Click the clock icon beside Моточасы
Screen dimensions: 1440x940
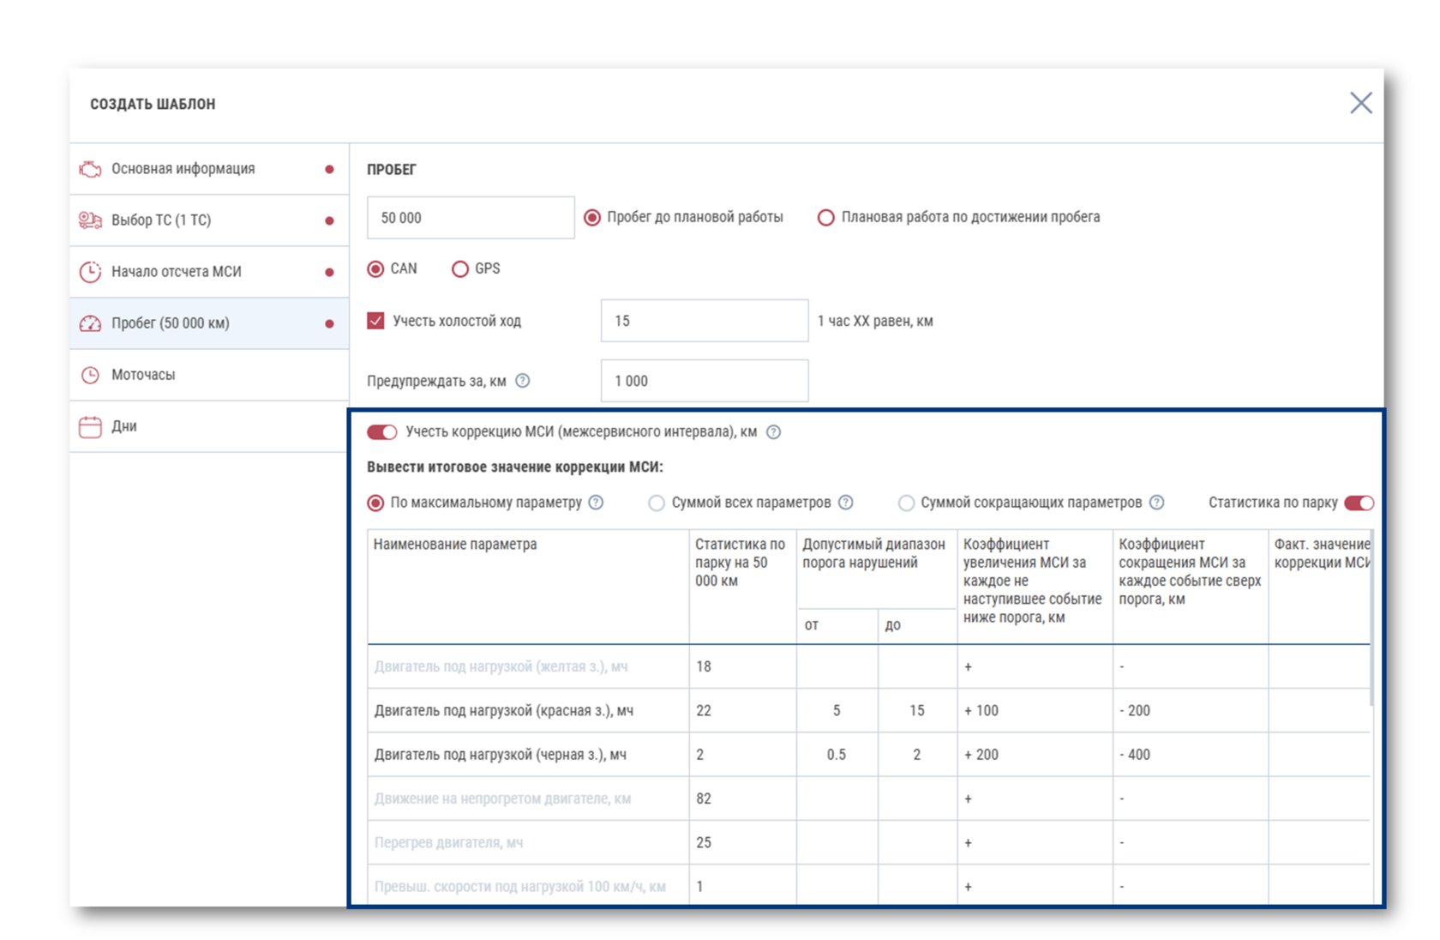[90, 375]
